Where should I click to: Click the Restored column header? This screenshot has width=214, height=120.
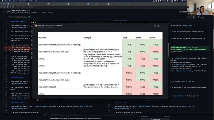click(x=42, y=38)
